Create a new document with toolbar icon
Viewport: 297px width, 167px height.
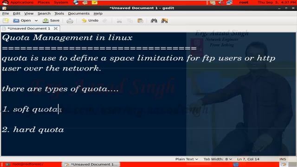(x=6, y=20)
